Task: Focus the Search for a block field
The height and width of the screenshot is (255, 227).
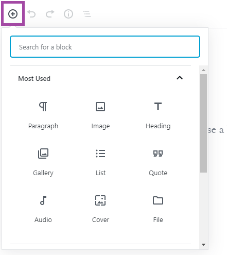Action: pyautogui.click(x=105, y=47)
